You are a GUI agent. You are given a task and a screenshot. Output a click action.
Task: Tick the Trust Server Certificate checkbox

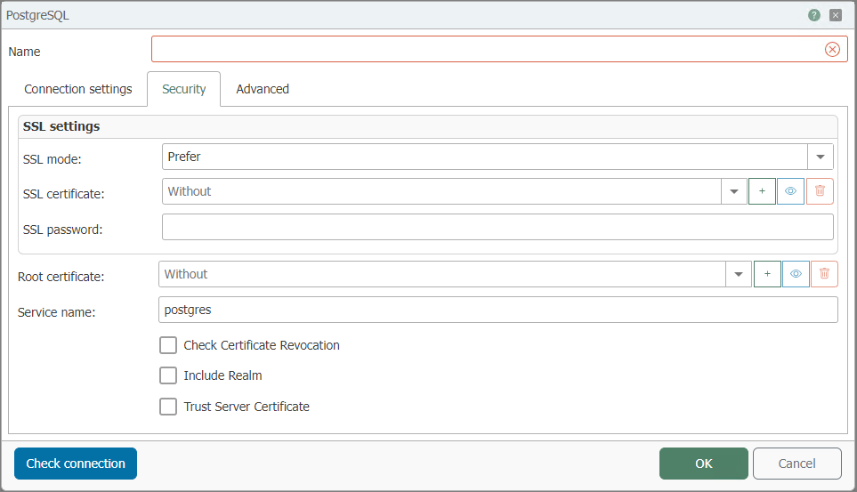tap(168, 407)
